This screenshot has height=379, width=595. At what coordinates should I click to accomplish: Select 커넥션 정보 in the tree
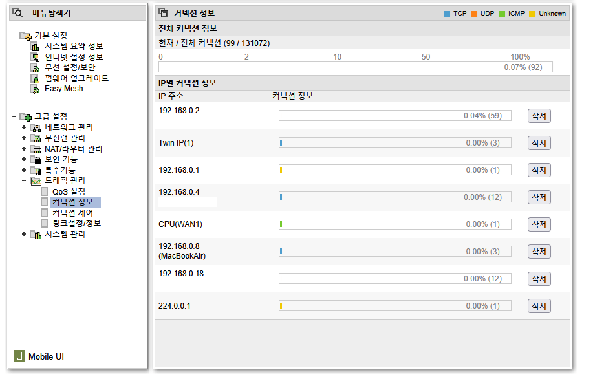point(75,202)
